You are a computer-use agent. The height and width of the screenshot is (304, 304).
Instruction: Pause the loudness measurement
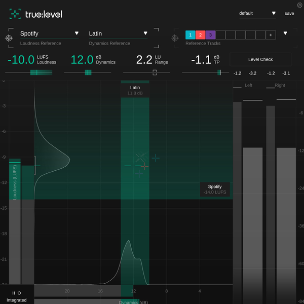point(14,293)
